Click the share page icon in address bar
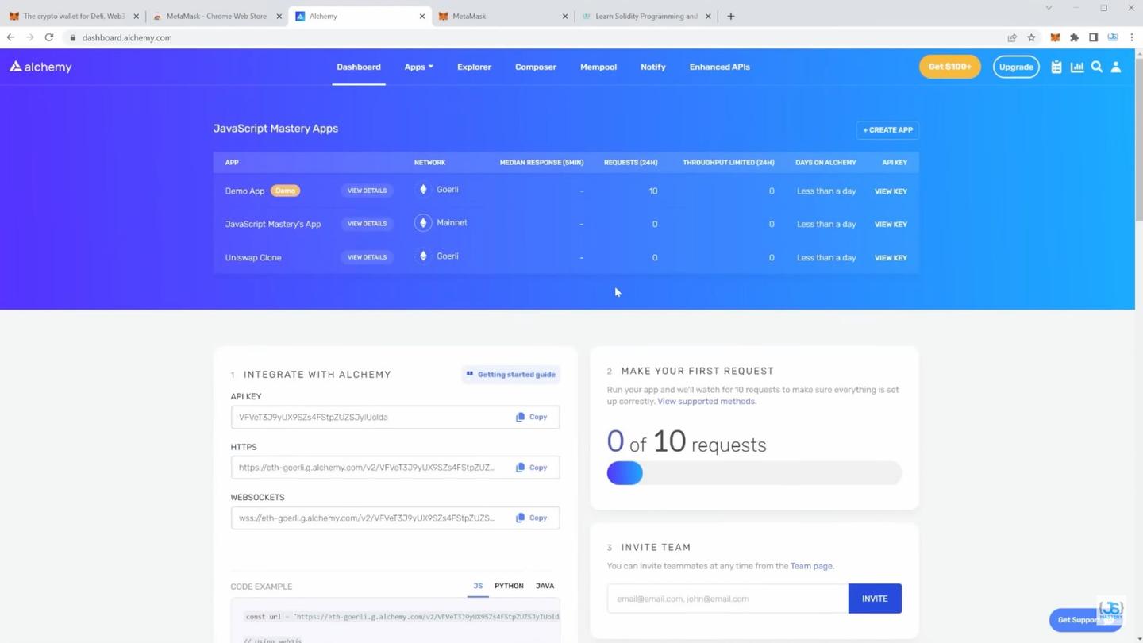 [x=1012, y=37]
